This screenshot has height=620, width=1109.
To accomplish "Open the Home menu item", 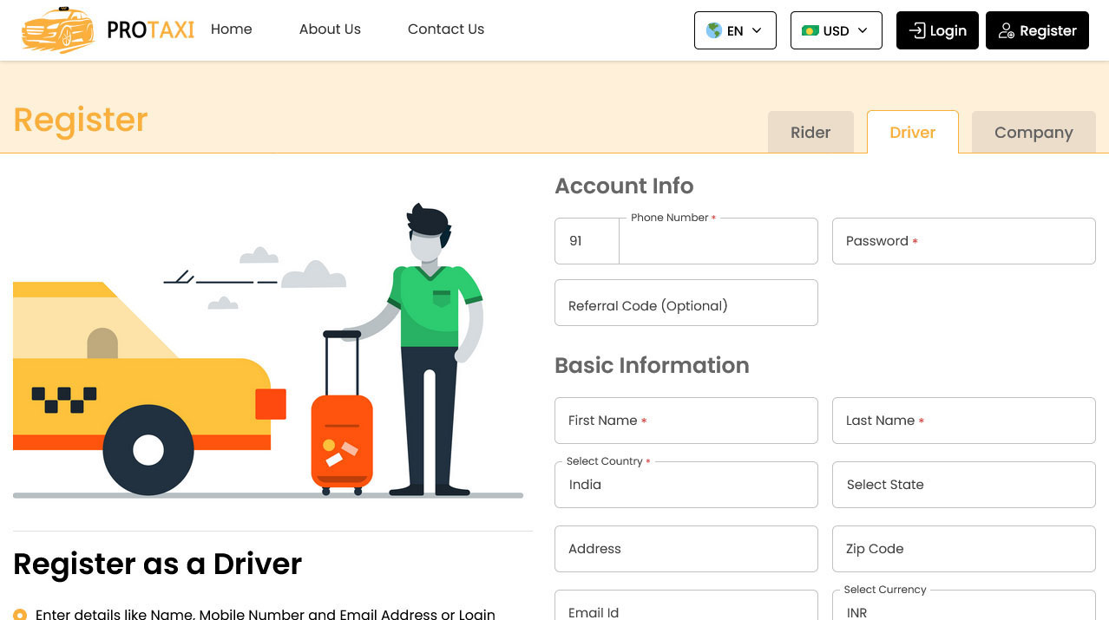I will 231,29.
